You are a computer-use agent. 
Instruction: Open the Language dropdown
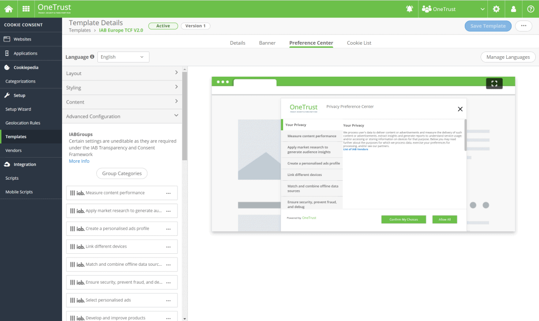point(123,57)
